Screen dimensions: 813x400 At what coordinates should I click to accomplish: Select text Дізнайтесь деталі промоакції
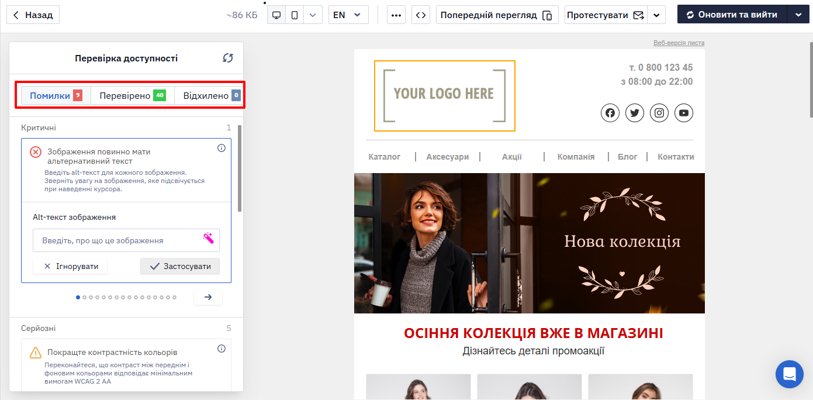click(534, 351)
